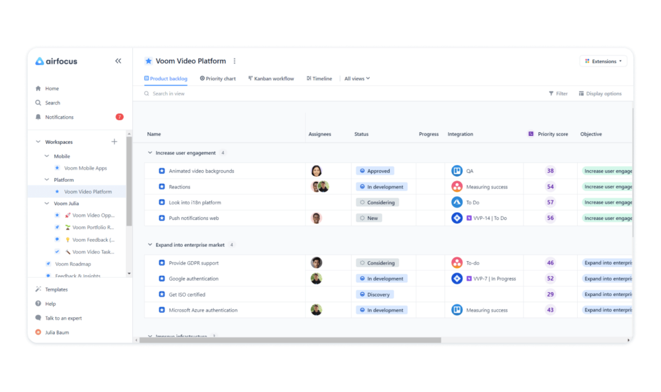
Task: Open the workspace more options menu
Action: point(234,61)
